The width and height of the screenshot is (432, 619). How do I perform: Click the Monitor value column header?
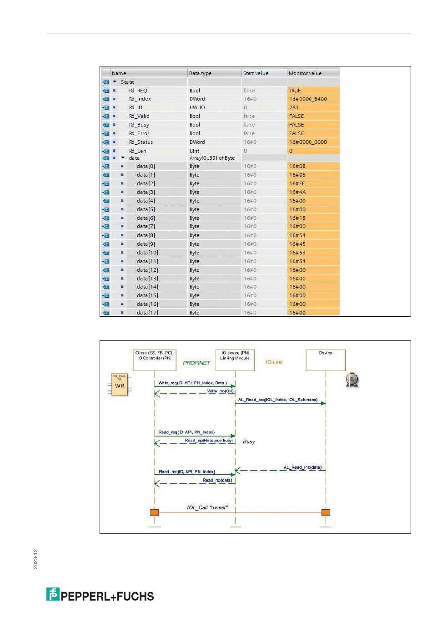[x=313, y=73]
